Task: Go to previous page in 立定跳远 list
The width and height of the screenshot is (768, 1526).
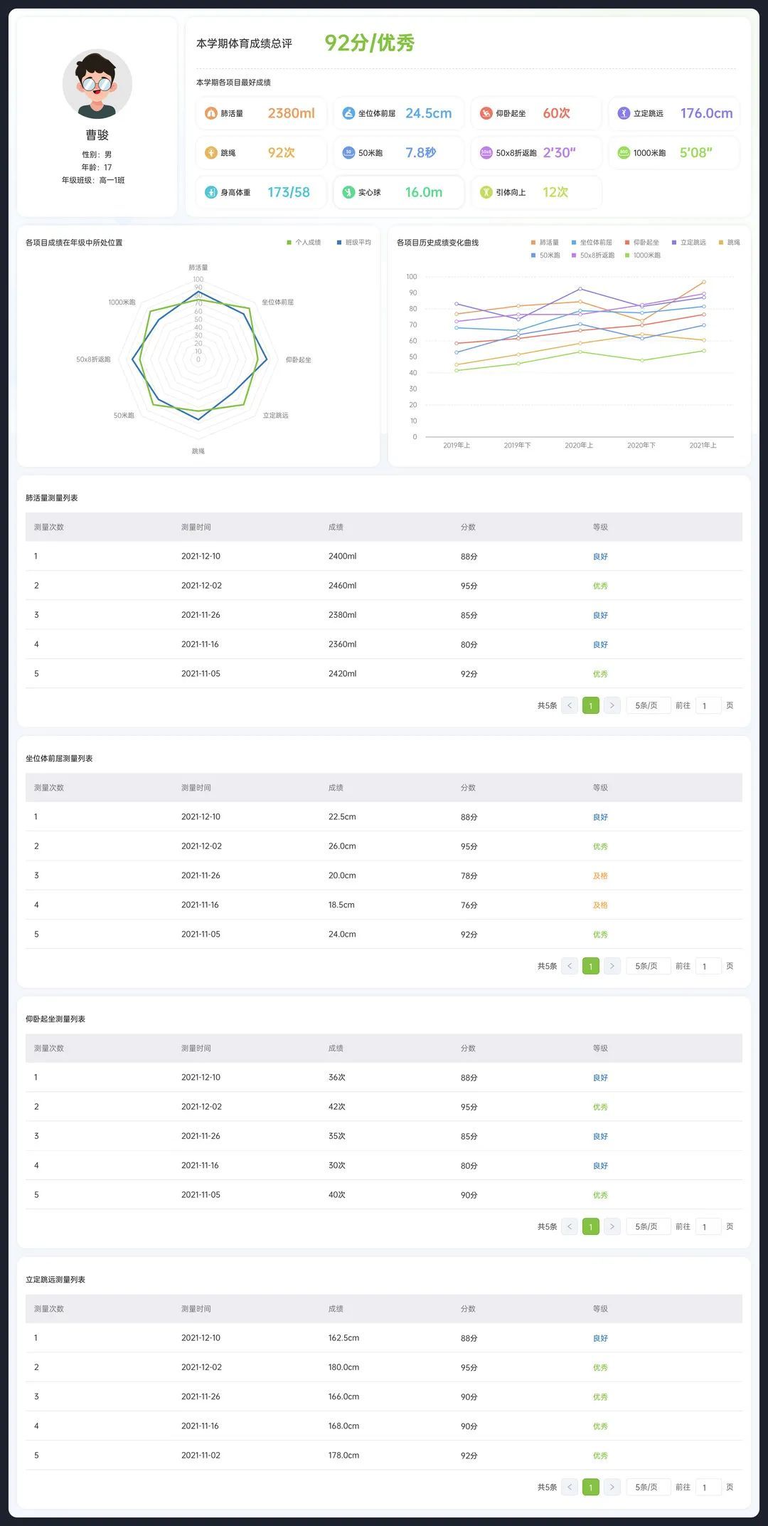Action: [569, 1487]
